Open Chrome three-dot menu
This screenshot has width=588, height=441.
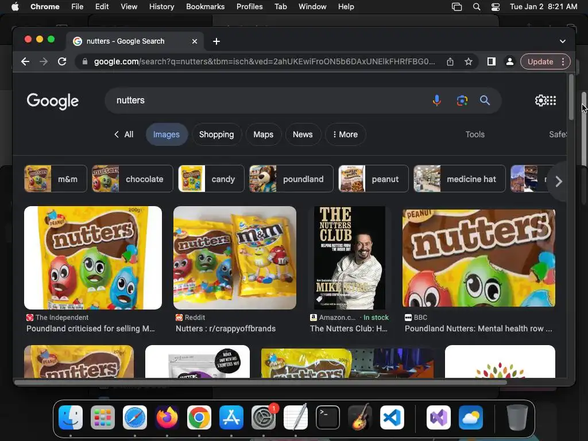[563, 61]
